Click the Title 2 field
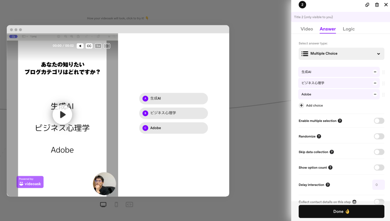Viewport: 390px width, 221px height. click(340, 17)
